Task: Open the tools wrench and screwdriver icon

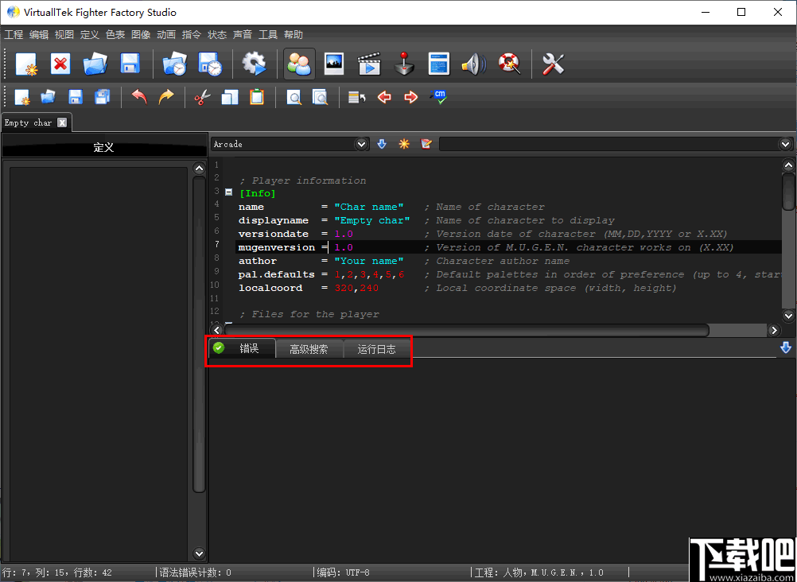Action: (x=553, y=64)
